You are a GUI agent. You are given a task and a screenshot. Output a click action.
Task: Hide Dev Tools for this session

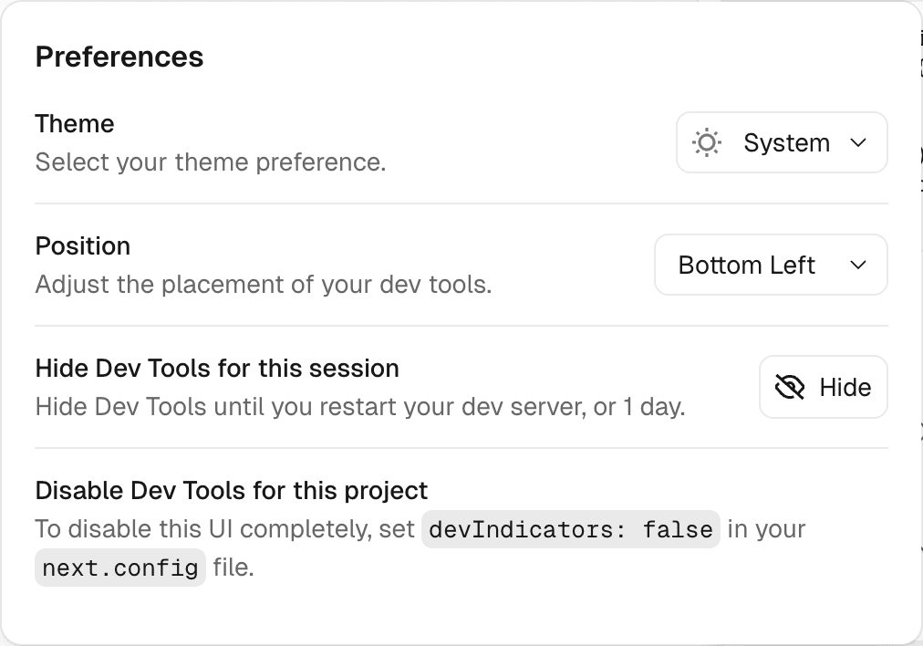[x=823, y=387]
